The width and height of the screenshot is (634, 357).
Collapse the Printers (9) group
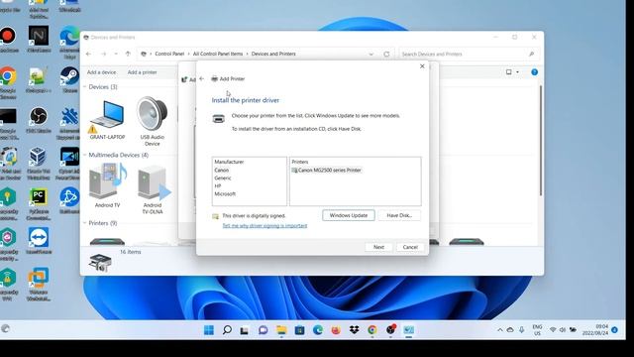85,223
